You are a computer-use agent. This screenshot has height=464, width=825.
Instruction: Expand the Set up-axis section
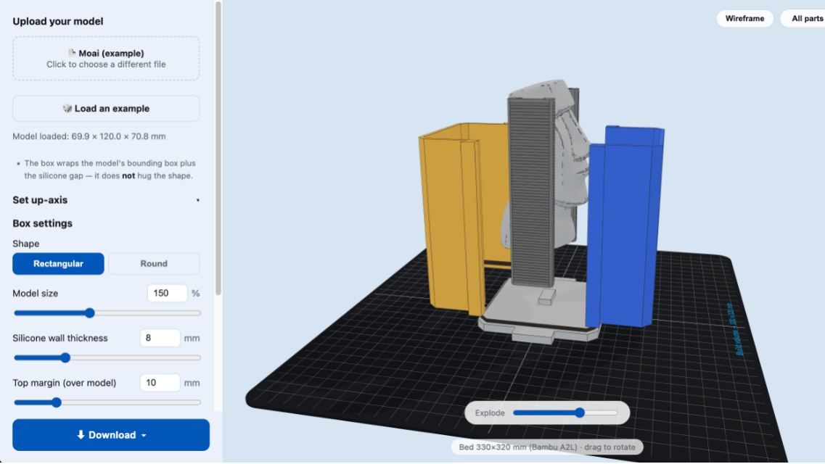click(106, 200)
